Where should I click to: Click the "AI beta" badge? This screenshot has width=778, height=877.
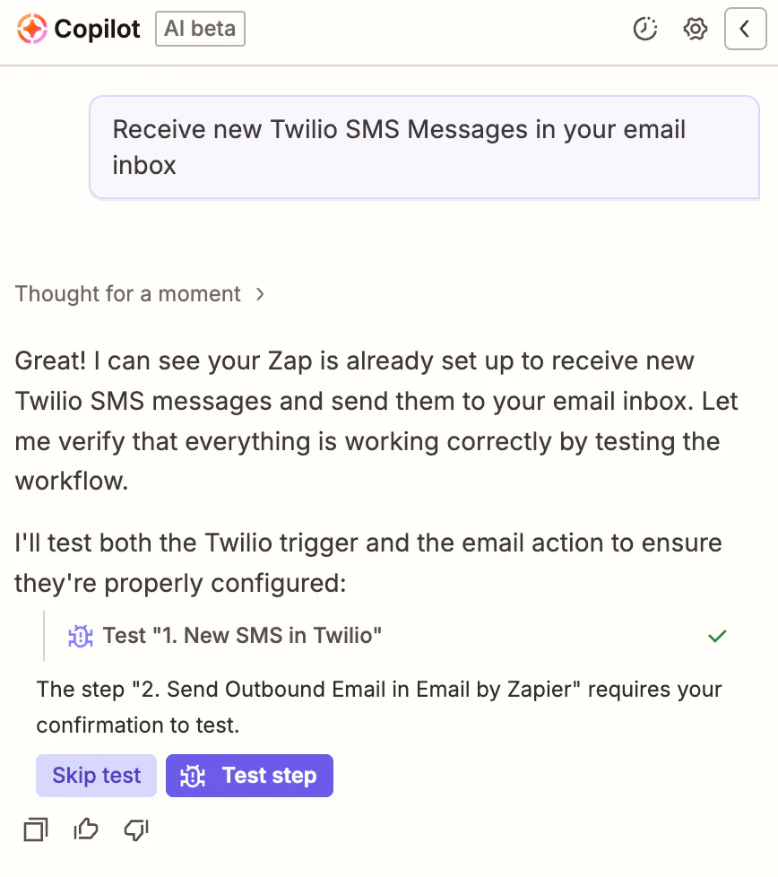click(200, 29)
